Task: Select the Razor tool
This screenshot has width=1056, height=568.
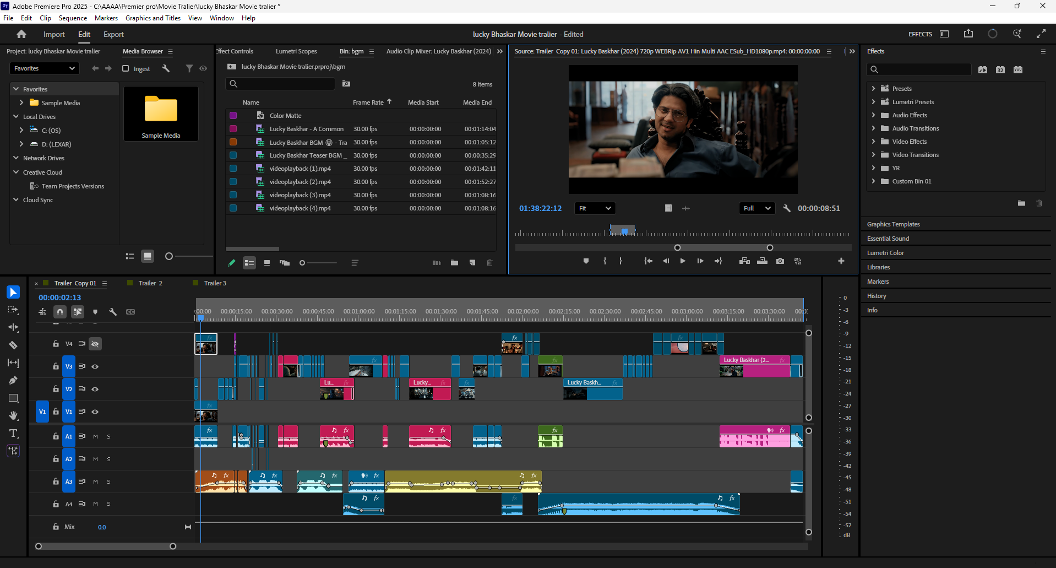Action: 13,345
